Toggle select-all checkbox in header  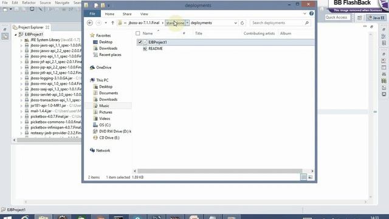138,33
